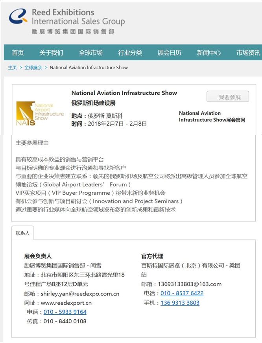
Task: Click the Reed Exhibitions logo
Action: [66, 21]
